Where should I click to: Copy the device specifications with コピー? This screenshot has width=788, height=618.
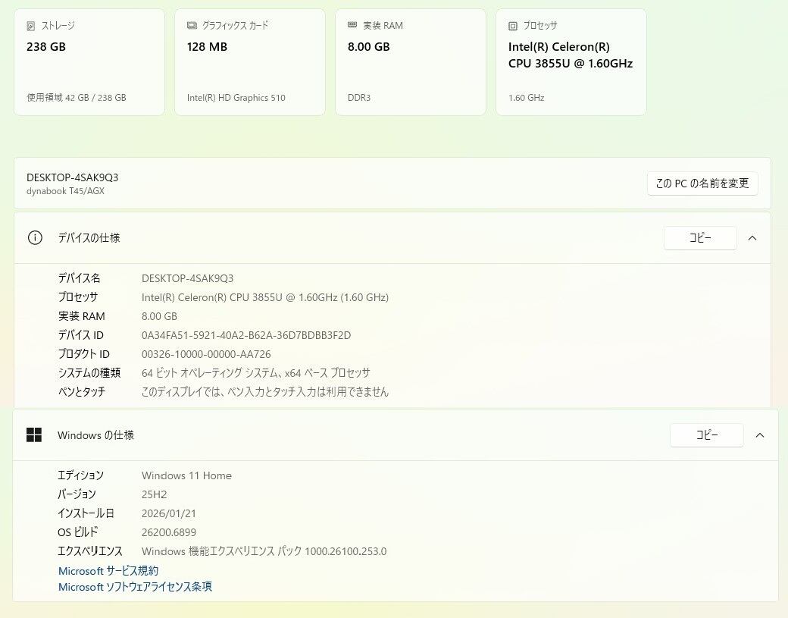pos(700,238)
